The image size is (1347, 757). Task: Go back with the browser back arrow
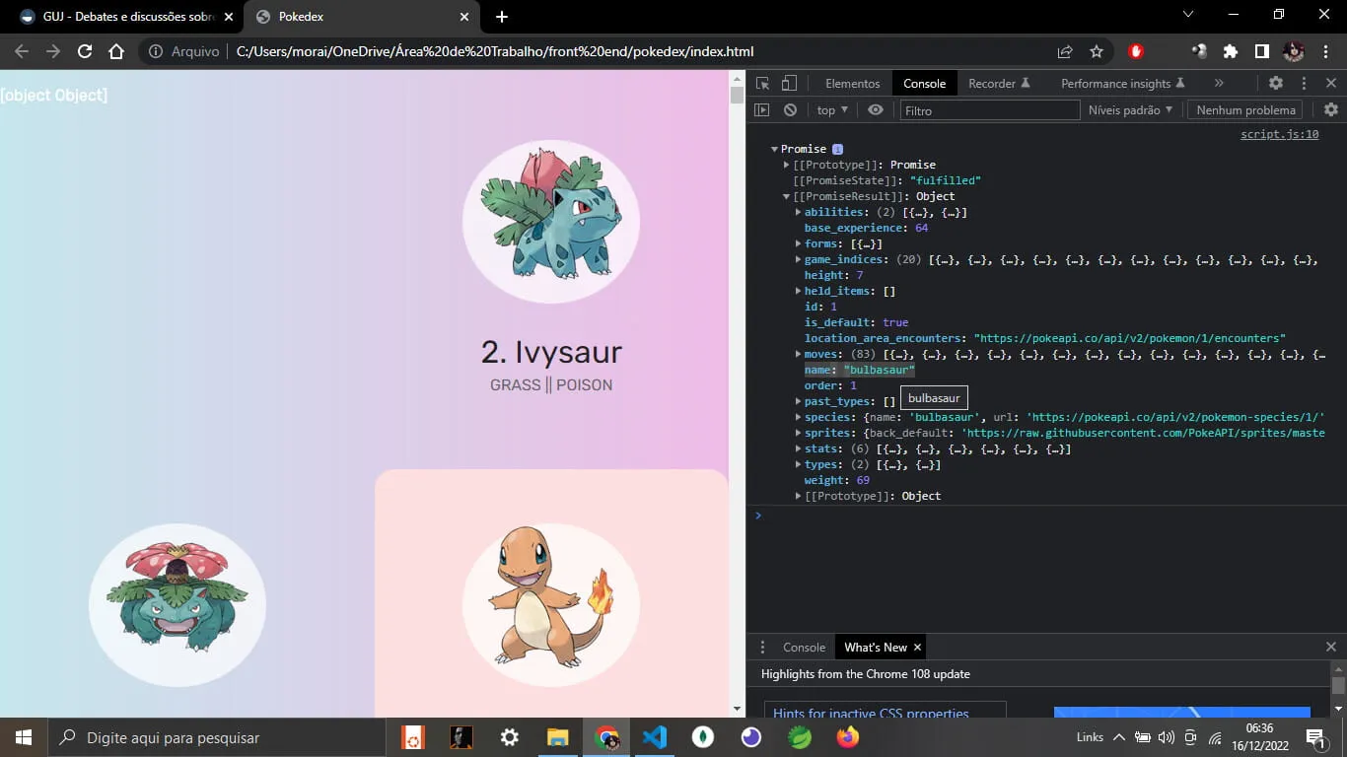(x=22, y=51)
